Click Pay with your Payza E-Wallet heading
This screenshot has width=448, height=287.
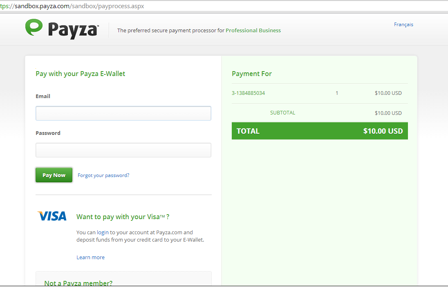coord(80,74)
